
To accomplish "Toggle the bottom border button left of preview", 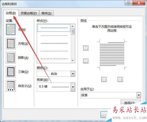I will point(86,61).
